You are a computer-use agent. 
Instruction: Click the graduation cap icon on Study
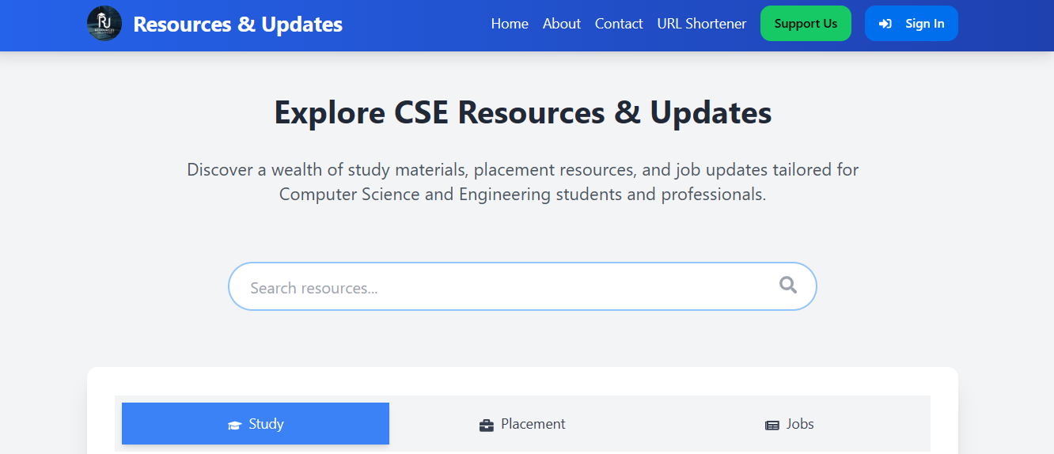pyautogui.click(x=234, y=425)
